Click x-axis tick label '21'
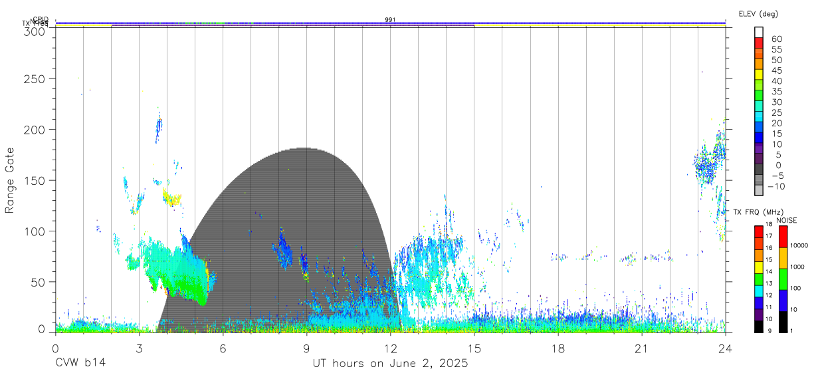The image size is (816, 377). [641, 348]
